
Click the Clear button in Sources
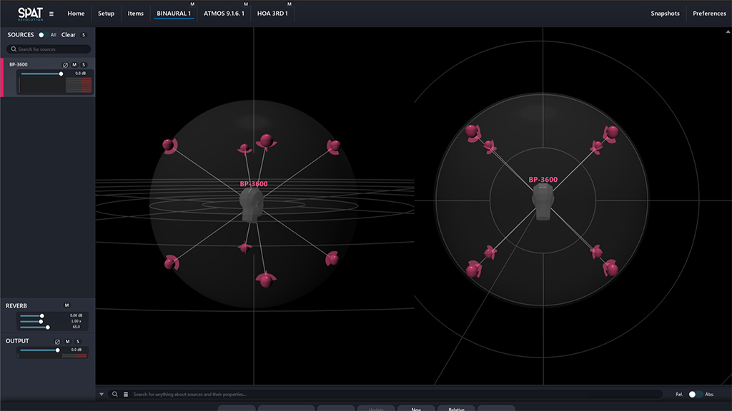coord(68,35)
